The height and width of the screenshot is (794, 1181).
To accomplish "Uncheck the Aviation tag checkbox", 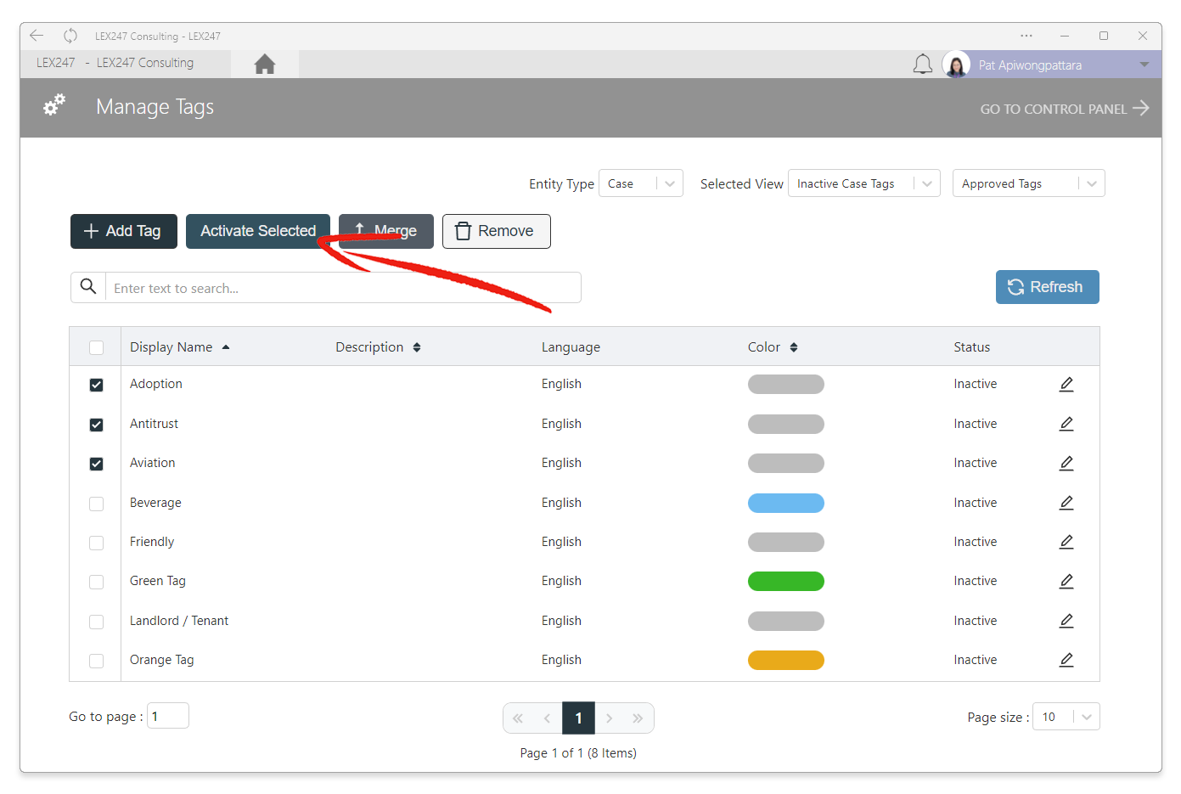I will click(96, 464).
